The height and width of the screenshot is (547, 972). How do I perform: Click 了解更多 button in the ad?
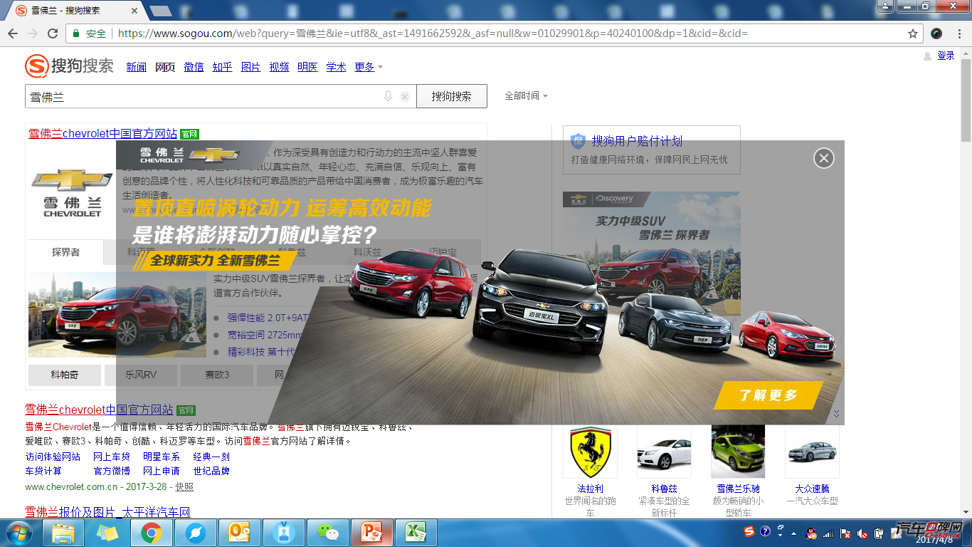pyautogui.click(x=768, y=395)
